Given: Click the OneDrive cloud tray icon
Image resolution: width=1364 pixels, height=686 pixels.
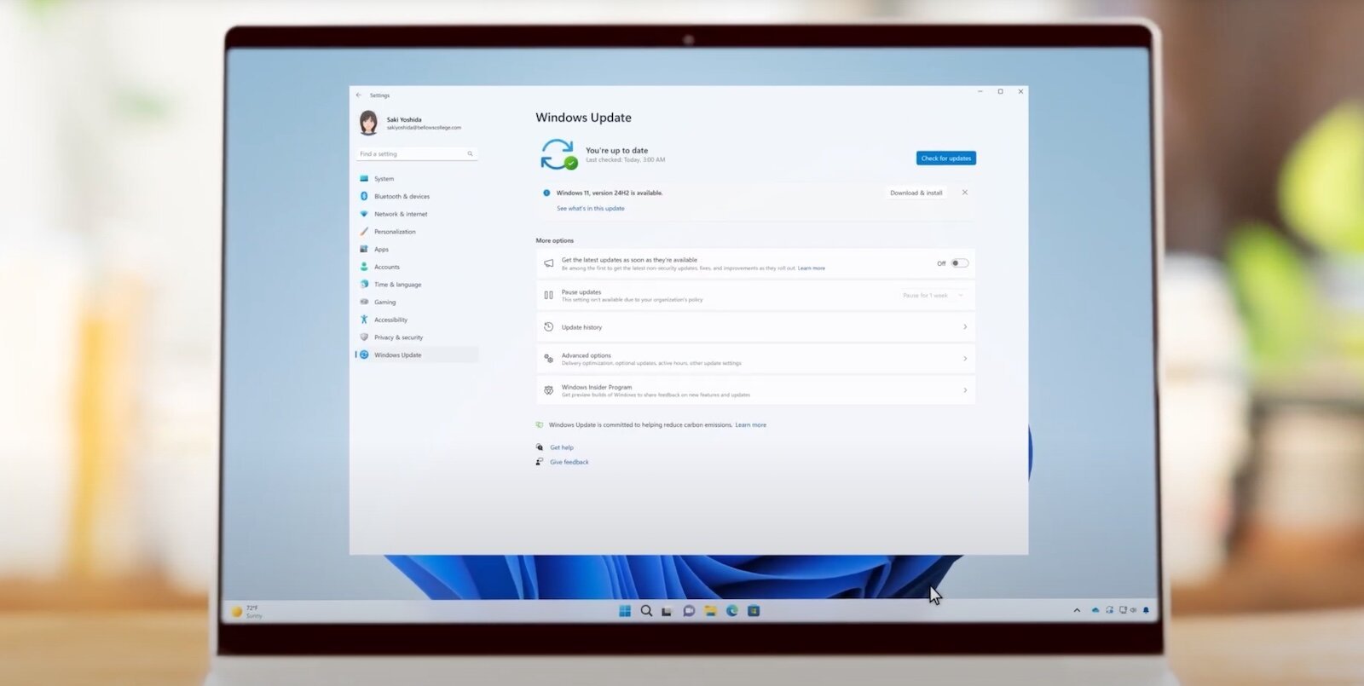Looking at the screenshot, I should pos(1095,610).
